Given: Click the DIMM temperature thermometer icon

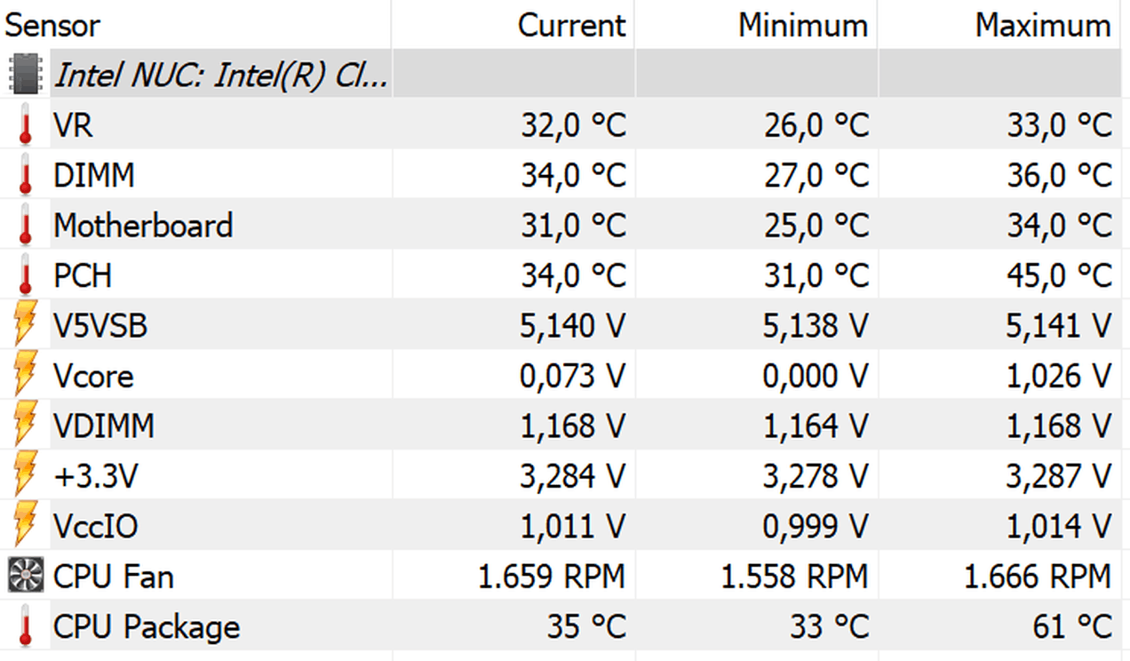Looking at the screenshot, I should (25, 175).
